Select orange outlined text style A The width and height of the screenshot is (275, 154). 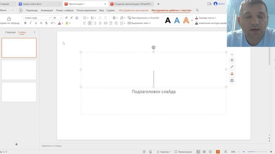click(186, 21)
